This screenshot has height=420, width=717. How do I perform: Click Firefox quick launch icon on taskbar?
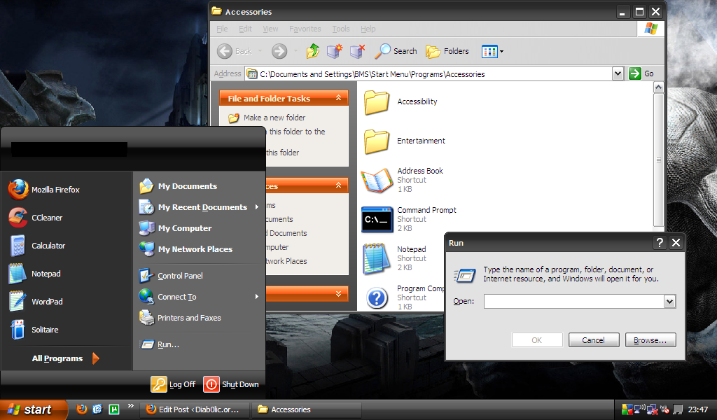click(x=82, y=409)
